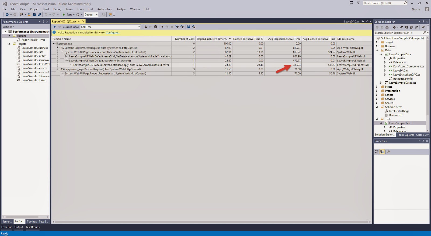The width and height of the screenshot is (431, 236).
Task: Open the Debug configuration dropdown
Action: coord(91,15)
